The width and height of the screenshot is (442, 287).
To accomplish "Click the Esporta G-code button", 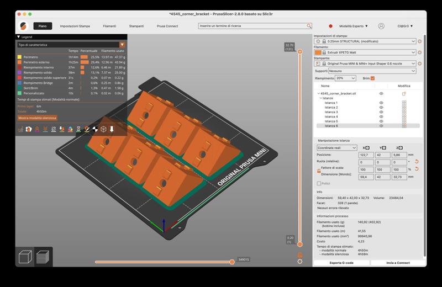I will 341,263.
